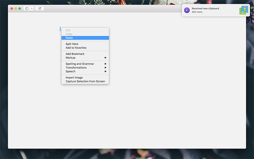Click the 'Received new clipboard' notification text
Image resolution: width=254 pixels, height=159 pixels.
[205, 8]
